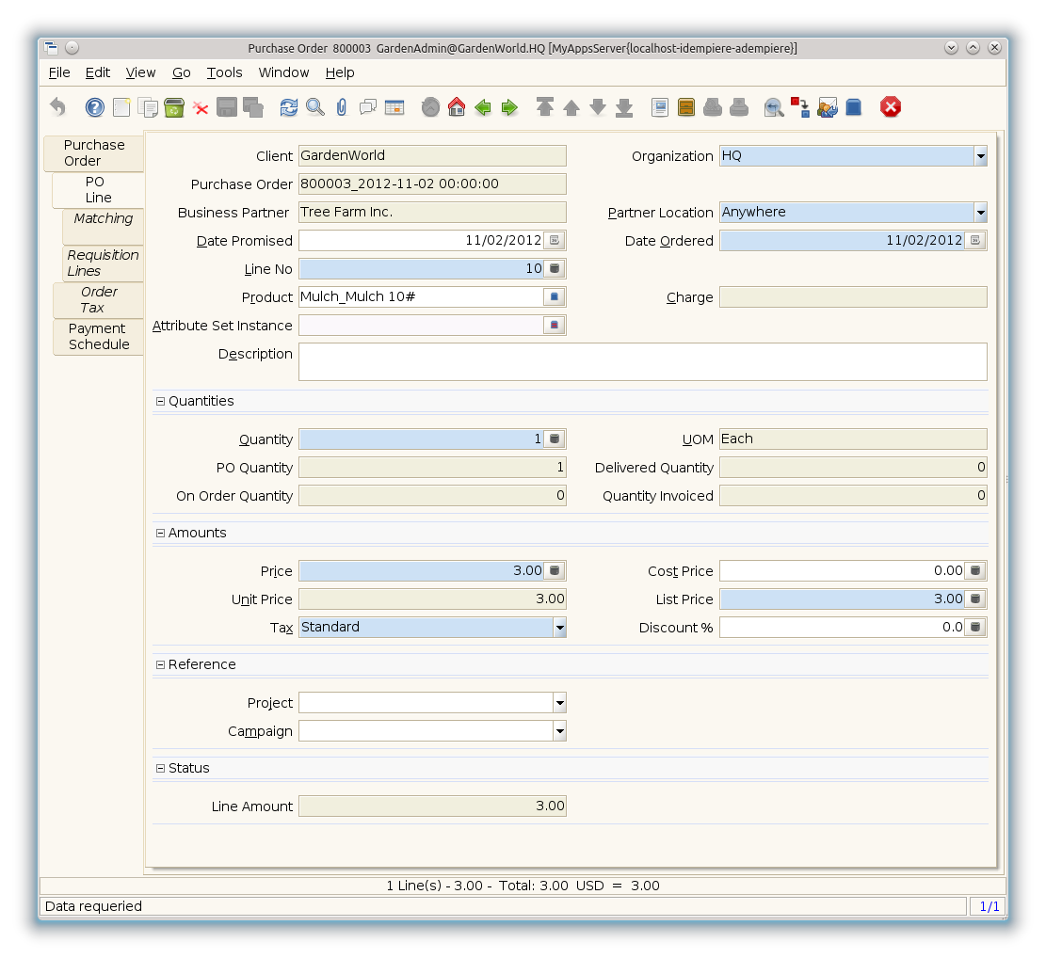Collapse the Quantities section

pos(160,401)
